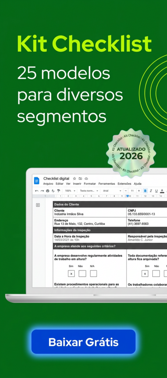The width and height of the screenshot is (167, 378).
Task: Click the CNPJ value 05.133.655/0001-13
Action: (x=141, y=214)
